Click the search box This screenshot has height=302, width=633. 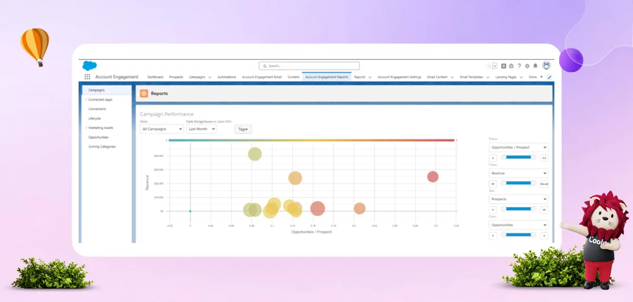pos(309,66)
